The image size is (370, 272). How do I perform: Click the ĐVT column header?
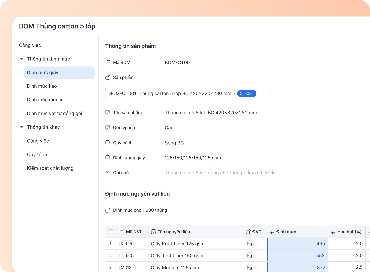[255, 232]
